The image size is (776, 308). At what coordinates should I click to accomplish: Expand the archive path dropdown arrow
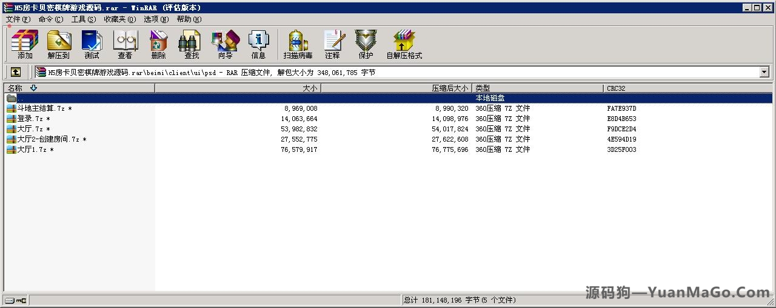point(764,72)
